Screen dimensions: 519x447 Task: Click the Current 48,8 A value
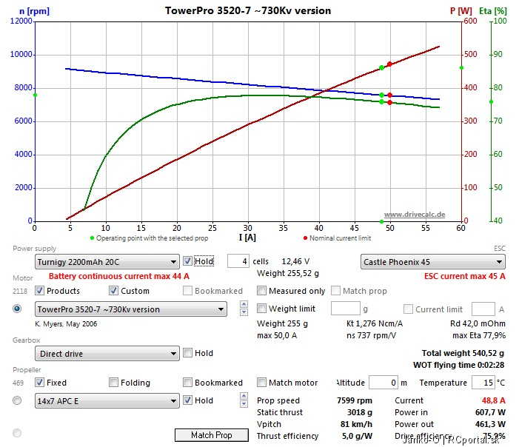click(x=494, y=400)
